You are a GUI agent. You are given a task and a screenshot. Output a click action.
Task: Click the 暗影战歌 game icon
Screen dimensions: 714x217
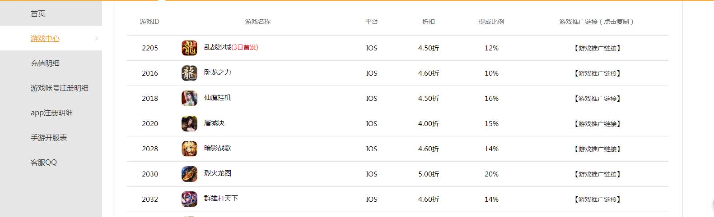pos(189,149)
